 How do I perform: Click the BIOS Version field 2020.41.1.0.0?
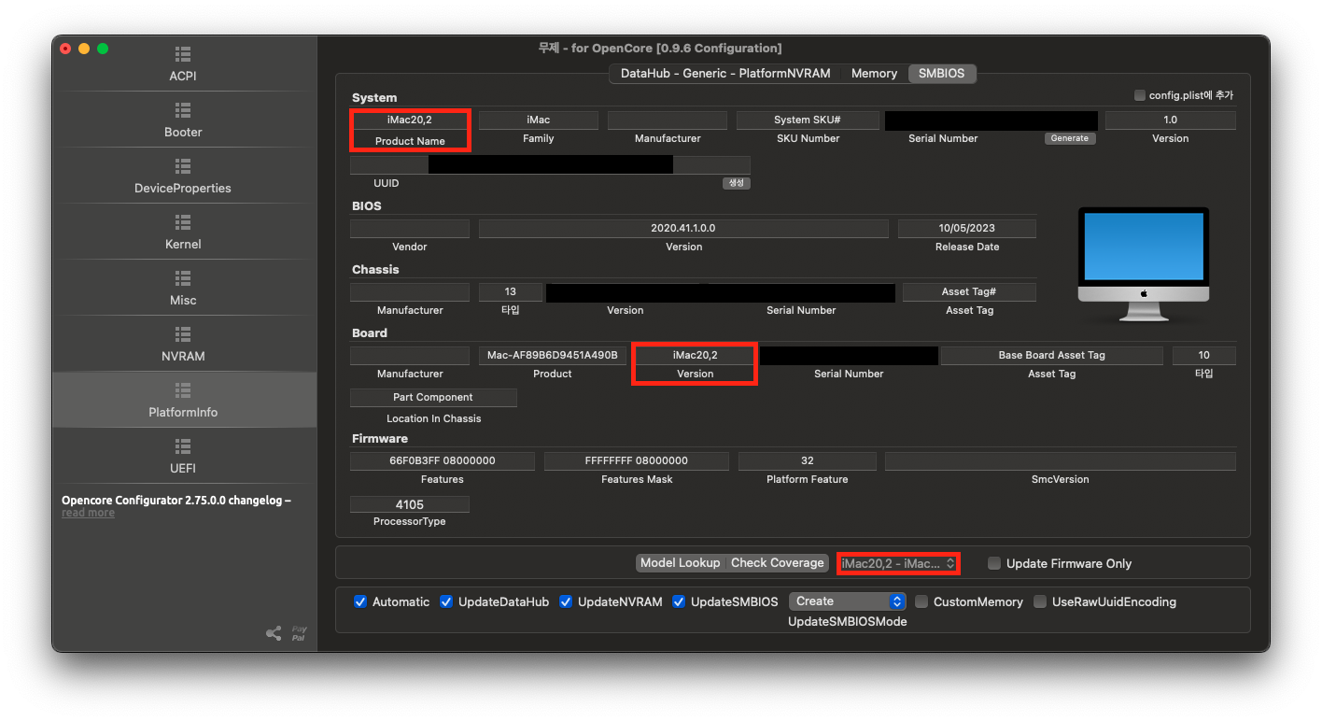pyautogui.click(x=683, y=228)
